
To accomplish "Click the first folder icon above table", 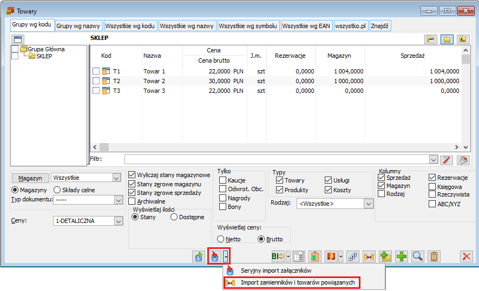I will pyautogui.click(x=431, y=39).
